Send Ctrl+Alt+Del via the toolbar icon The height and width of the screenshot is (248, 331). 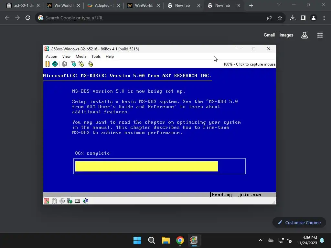74,64
